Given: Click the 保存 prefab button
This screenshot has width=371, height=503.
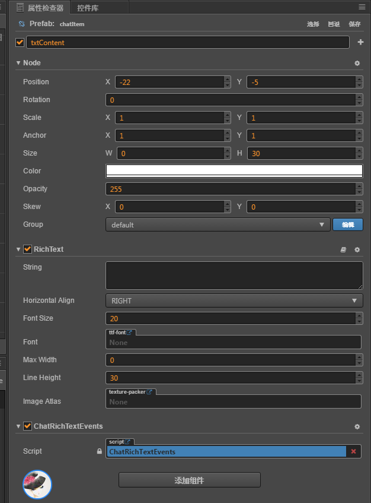Looking at the screenshot, I should point(354,24).
